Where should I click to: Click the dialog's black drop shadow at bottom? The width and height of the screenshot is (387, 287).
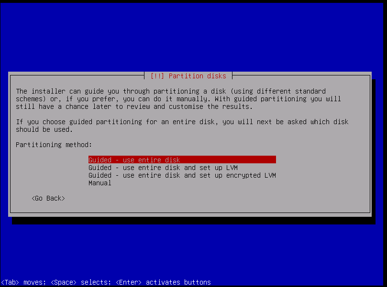[x=191, y=221]
